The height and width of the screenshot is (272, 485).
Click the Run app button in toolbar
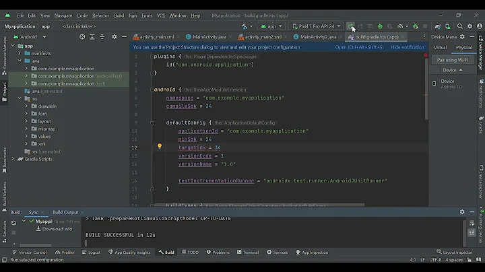click(350, 26)
